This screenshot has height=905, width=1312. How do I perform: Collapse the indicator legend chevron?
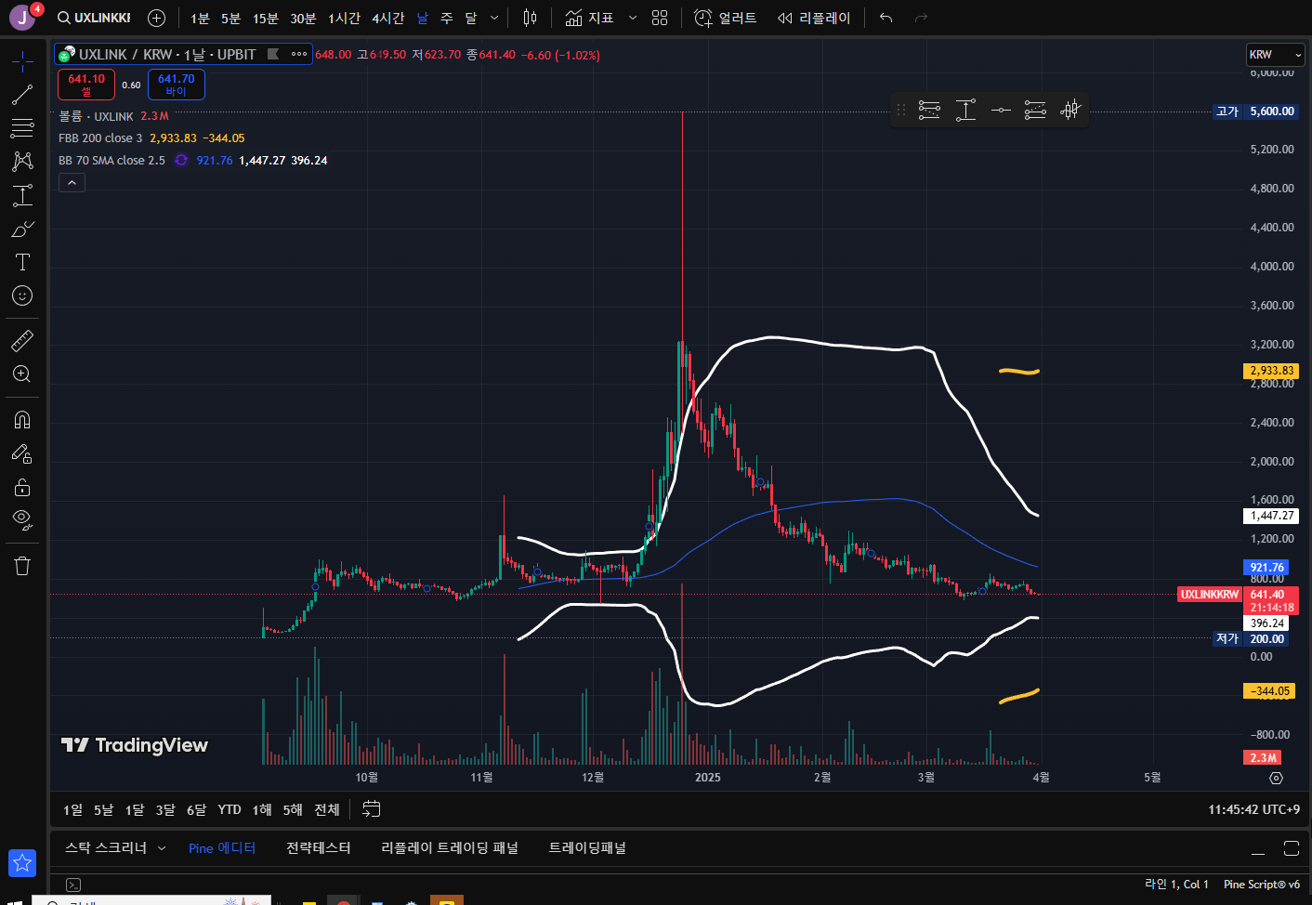tap(72, 183)
